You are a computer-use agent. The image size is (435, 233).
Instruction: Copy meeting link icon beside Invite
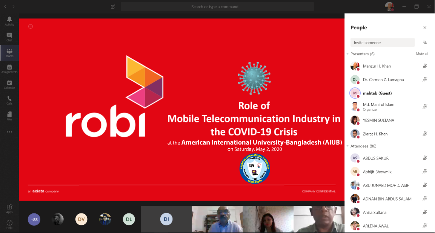(x=425, y=42)
